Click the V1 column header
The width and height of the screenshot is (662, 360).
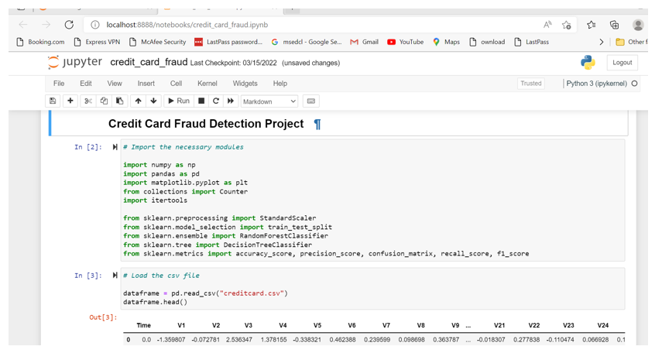tap(181, 325)
